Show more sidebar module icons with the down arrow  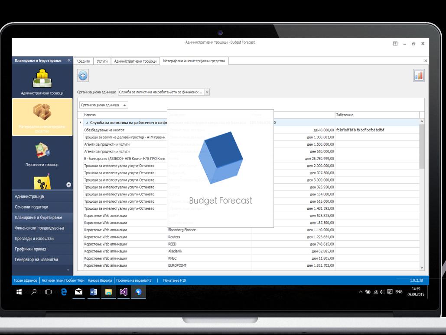[68, 185]
